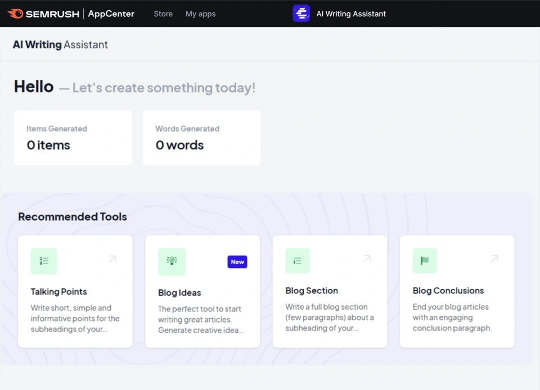Open the Blog Section tool title

pyautogui.click(x=312, y=291)
